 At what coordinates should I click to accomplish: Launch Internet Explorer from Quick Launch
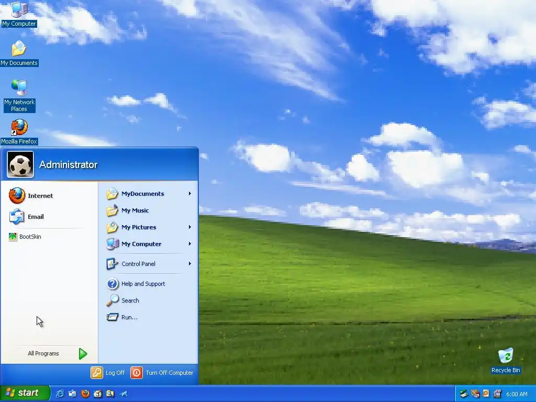[60, 394]
